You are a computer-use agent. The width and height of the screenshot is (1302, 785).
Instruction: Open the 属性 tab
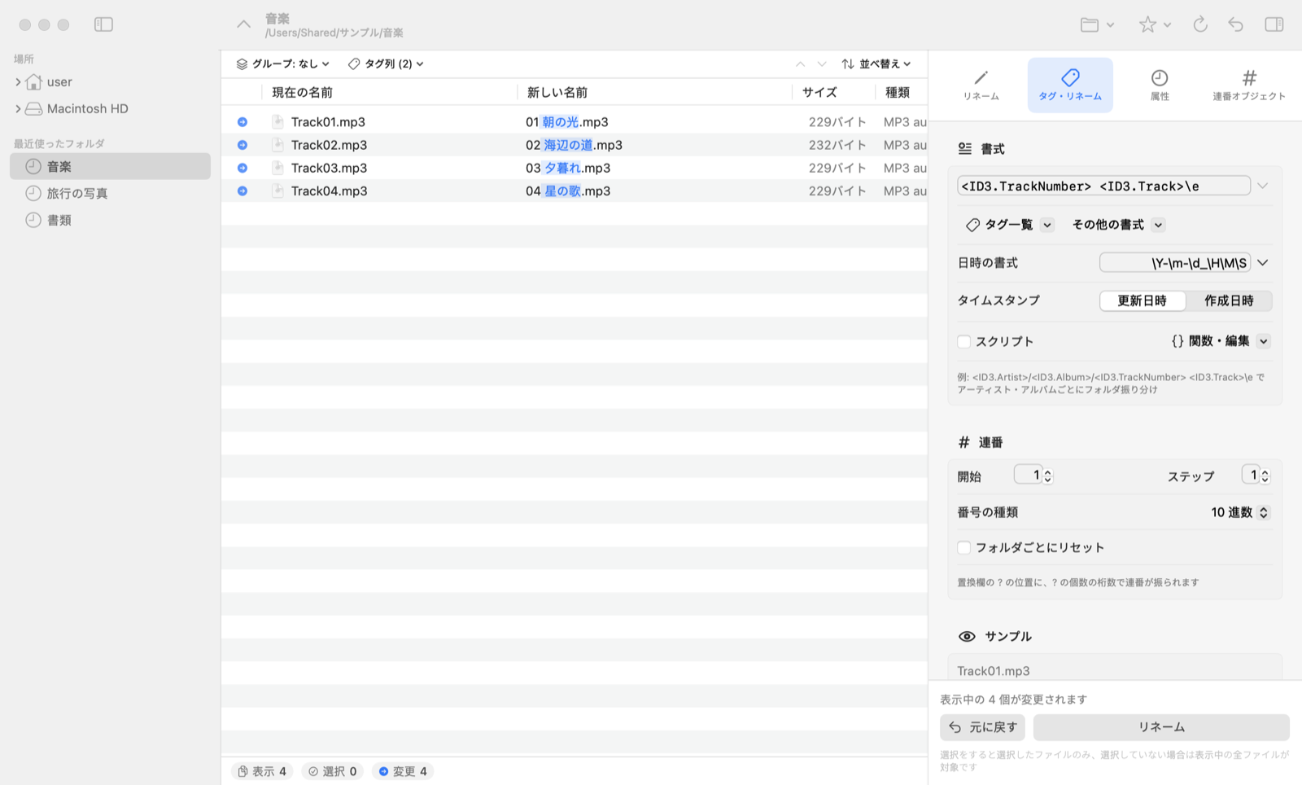[x=1160, y=85]
